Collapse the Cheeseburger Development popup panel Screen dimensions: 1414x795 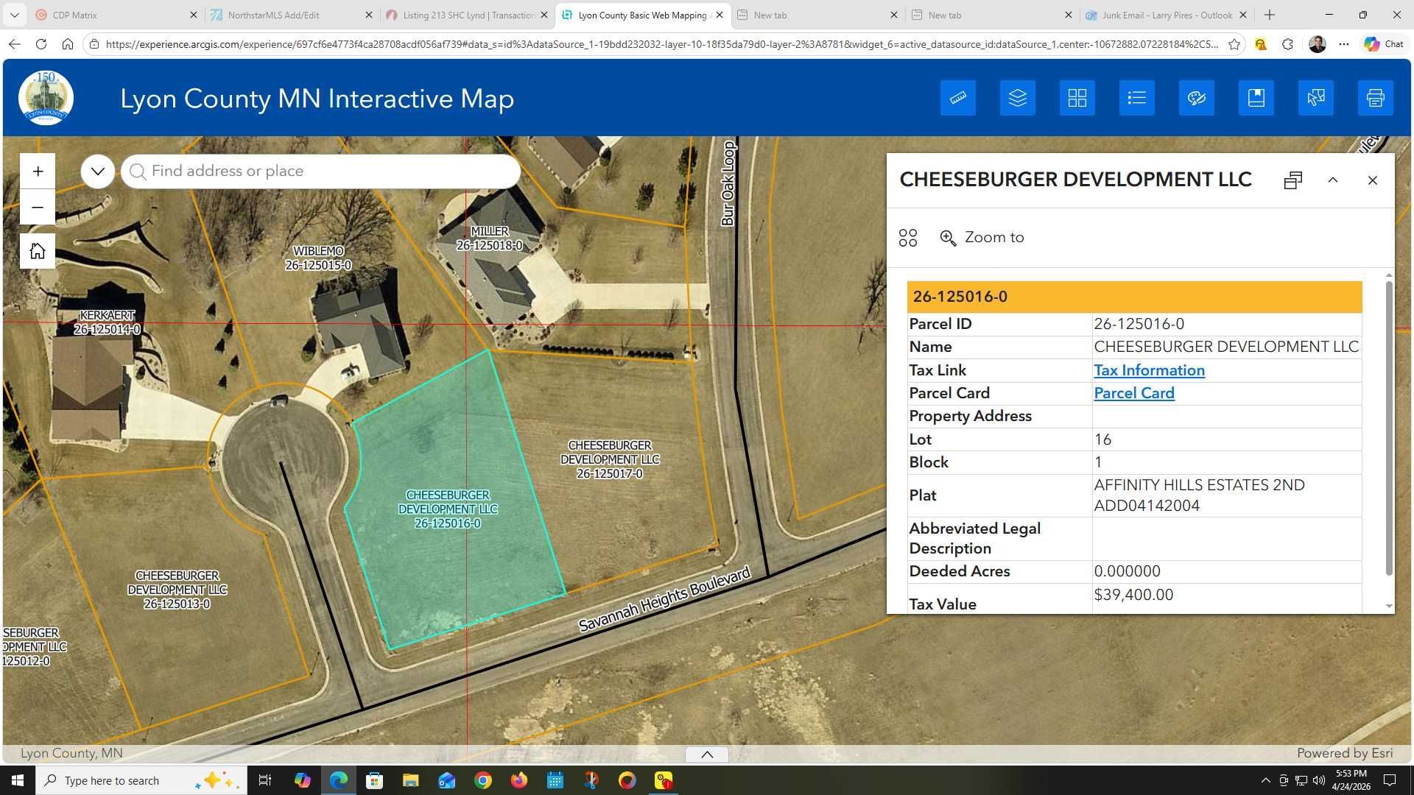(x=1332, y=180)
